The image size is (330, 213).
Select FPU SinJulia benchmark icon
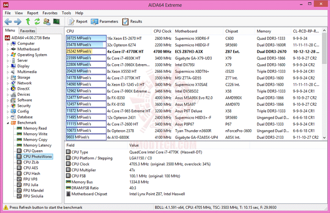[x=19, y=196]
